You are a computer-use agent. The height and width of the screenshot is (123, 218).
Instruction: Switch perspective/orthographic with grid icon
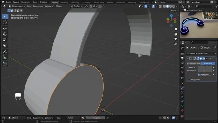tap(176, 44)
